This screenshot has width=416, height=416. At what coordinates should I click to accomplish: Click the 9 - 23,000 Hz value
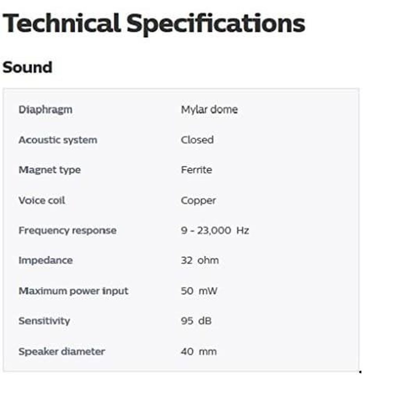pyautogui.click(x=215, y=231)
